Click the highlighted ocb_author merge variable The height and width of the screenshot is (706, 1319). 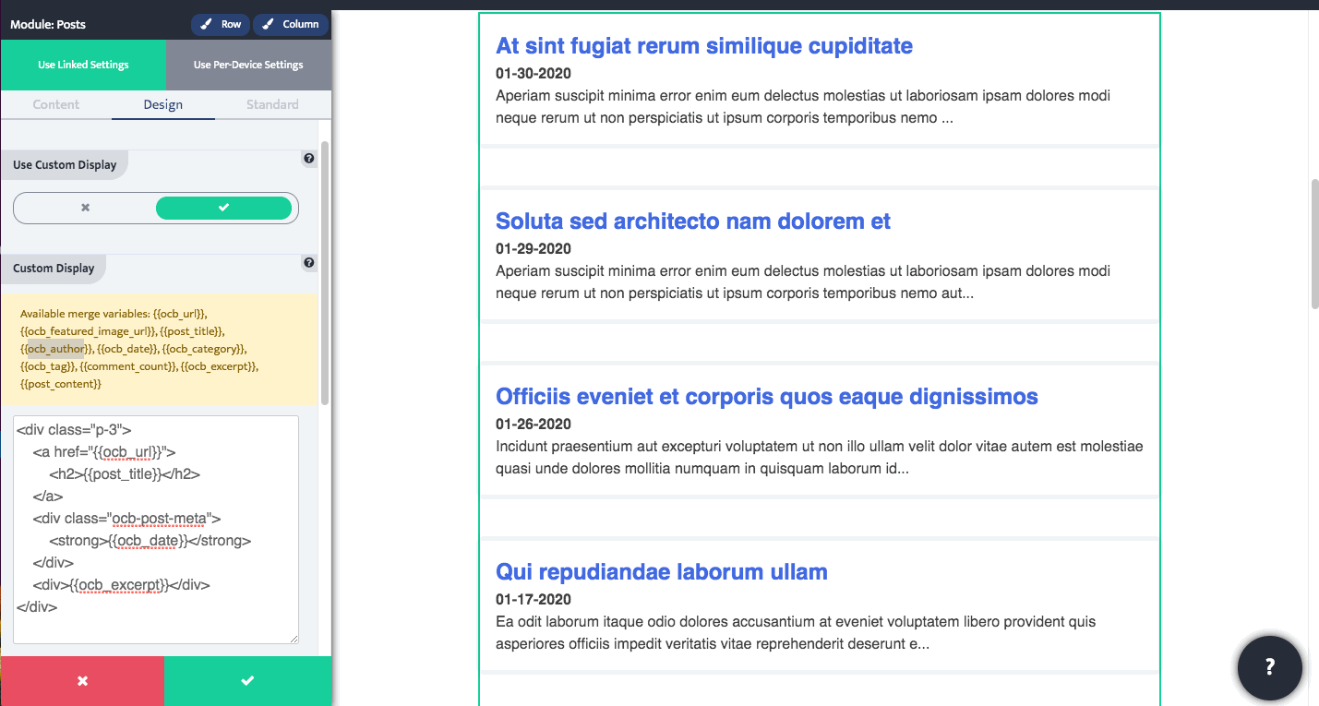tap(55, 349)
